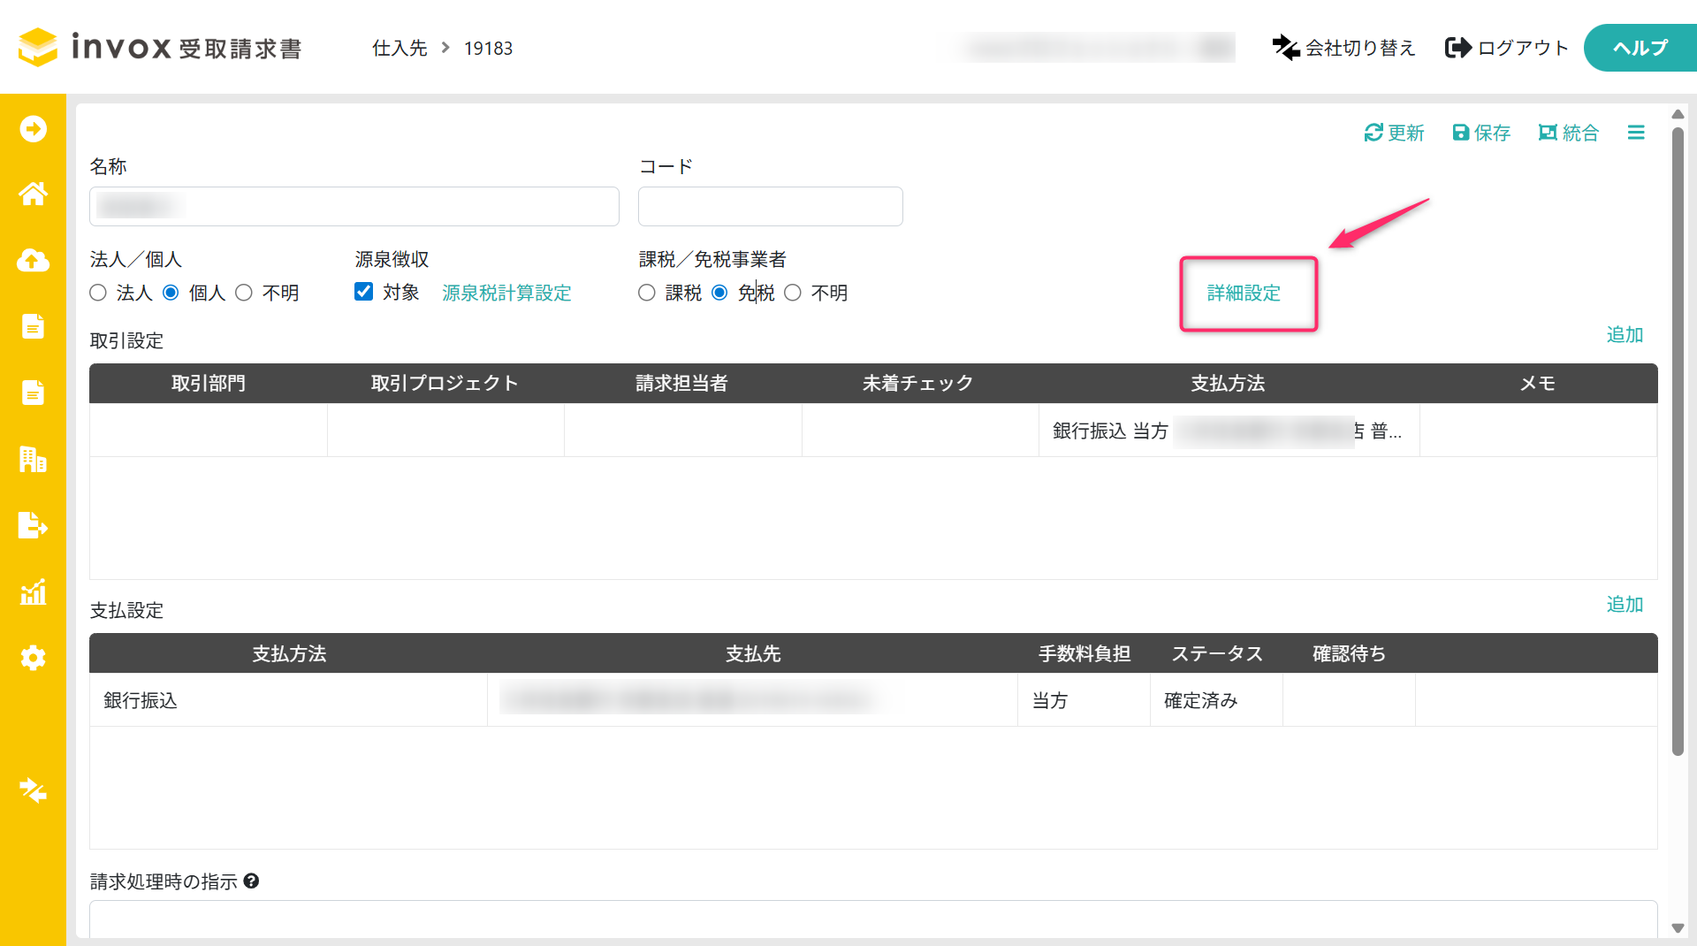
Task: Open the settings gear in the sidebar
Action: (33, 658)
